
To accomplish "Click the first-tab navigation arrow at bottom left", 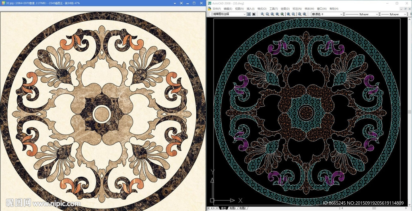I will (208, 208).
